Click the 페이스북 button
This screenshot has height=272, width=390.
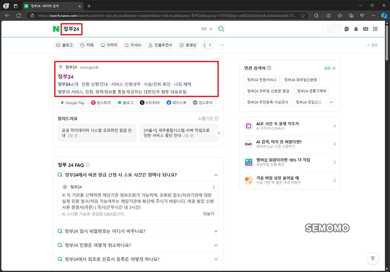click(x=176, y=102)
